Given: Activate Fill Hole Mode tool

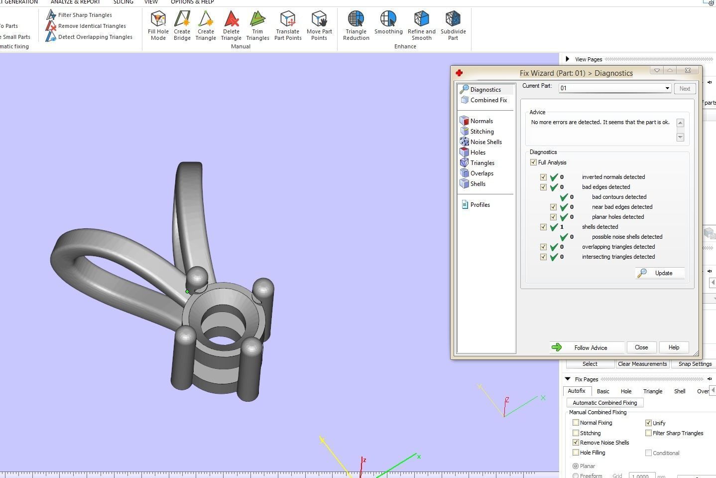Looking at the screenshot, I should point(158,26).
